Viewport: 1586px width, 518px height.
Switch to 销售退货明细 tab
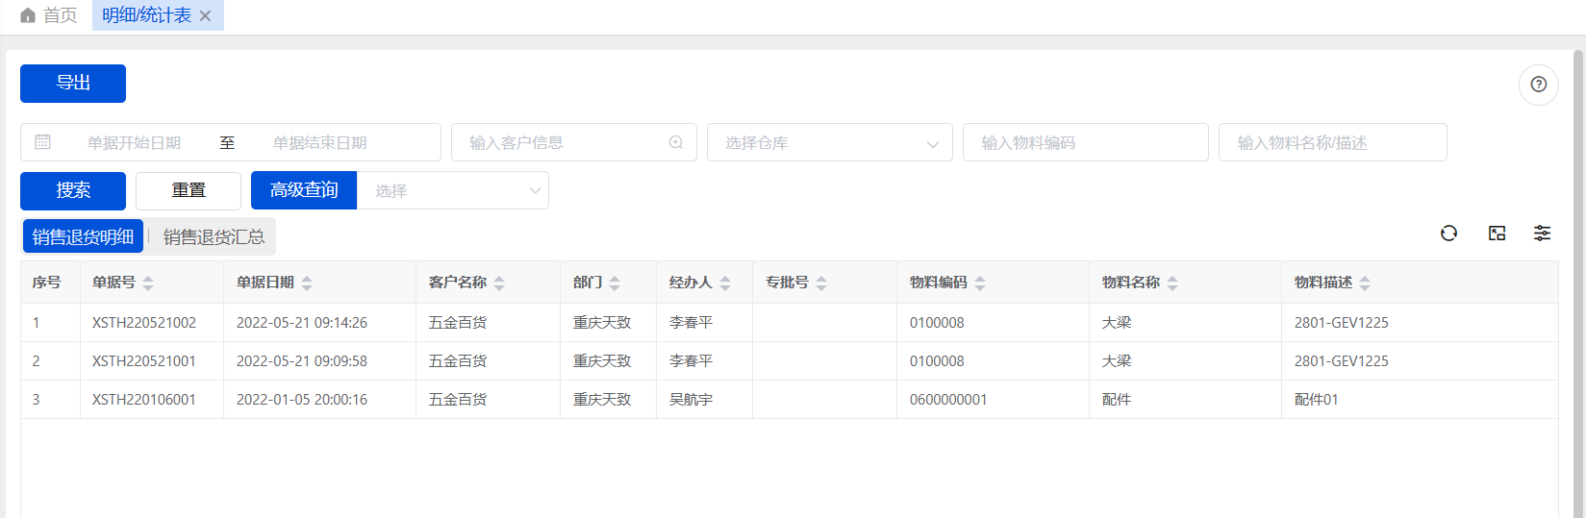click(83, 236)
